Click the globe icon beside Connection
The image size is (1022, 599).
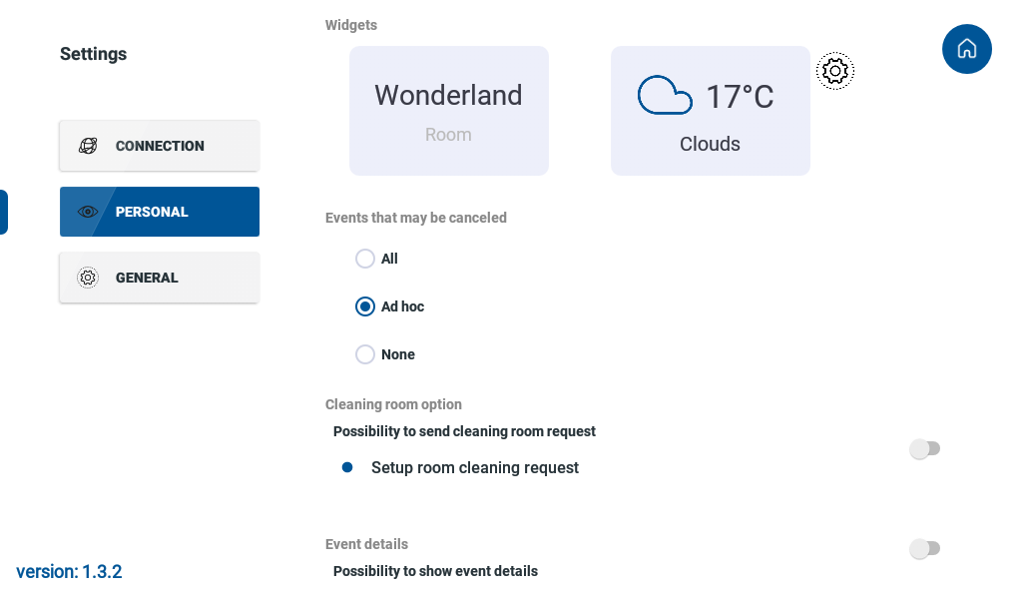pos(88,146)
